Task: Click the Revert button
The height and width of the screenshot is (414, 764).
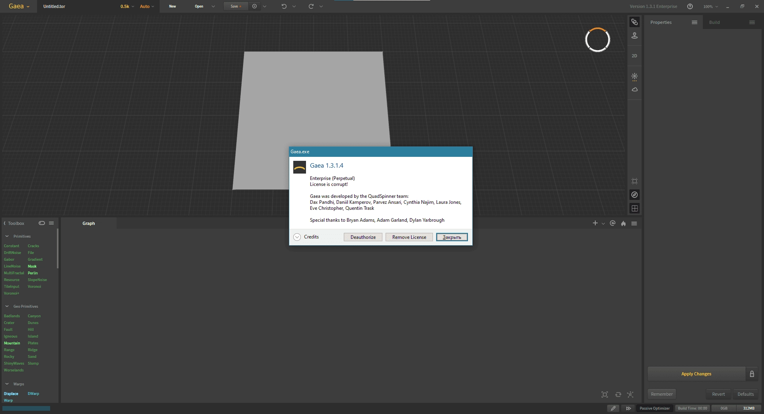Action: point(718,394)
